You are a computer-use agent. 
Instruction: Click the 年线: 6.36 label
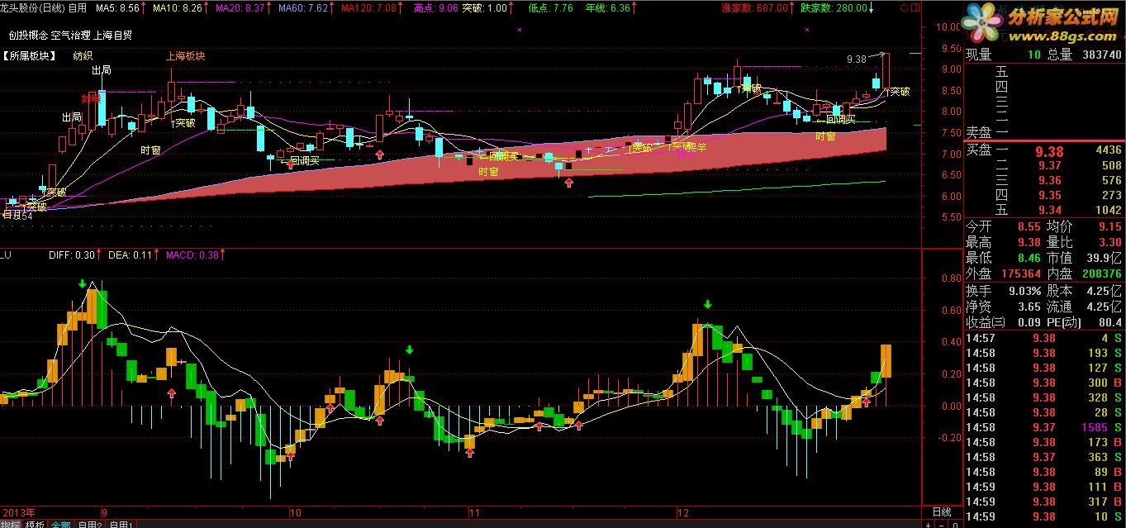tap(607, 7)
